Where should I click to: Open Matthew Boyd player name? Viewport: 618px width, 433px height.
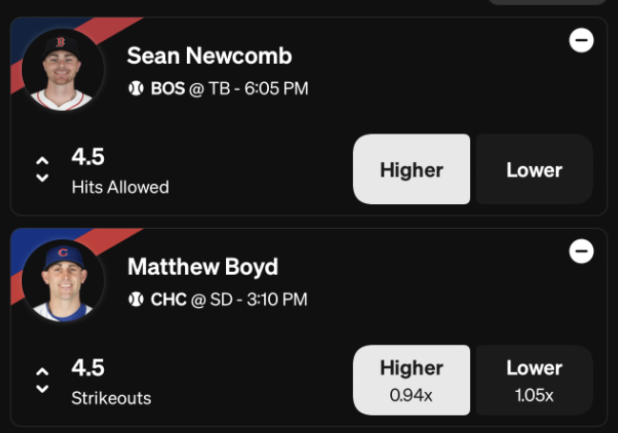click(x=202, y=267)
